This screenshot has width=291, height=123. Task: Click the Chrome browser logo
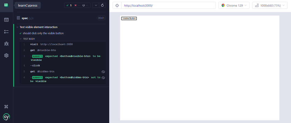click(x=223, y=5)
